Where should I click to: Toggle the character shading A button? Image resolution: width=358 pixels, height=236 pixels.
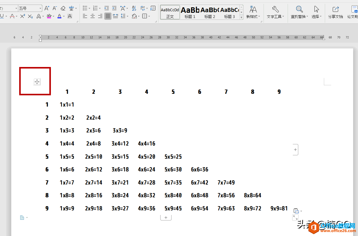(70, 16)
